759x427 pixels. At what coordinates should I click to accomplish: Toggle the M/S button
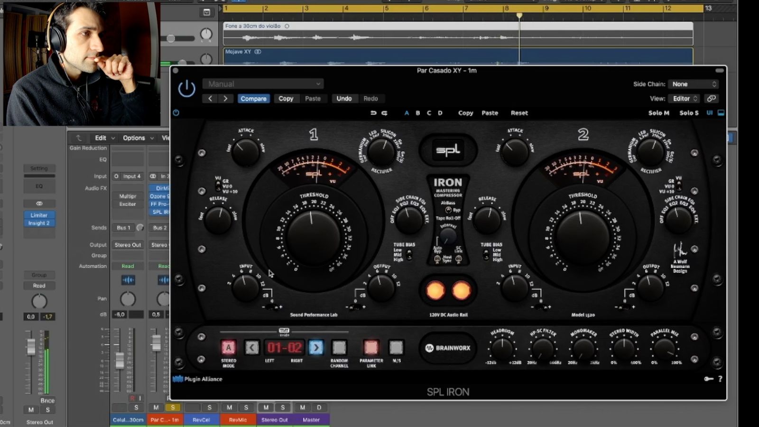click(396, 348)
